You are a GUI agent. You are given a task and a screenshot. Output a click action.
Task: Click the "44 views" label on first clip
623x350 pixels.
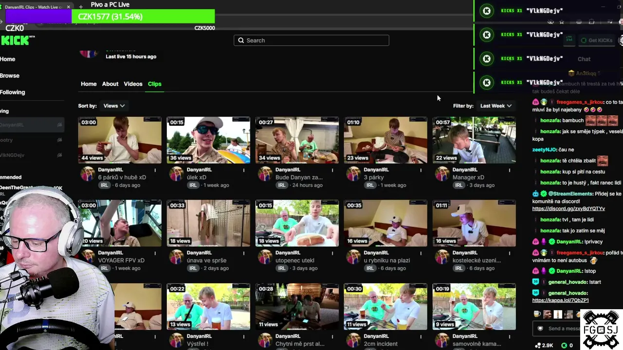(x=92, y=158)
